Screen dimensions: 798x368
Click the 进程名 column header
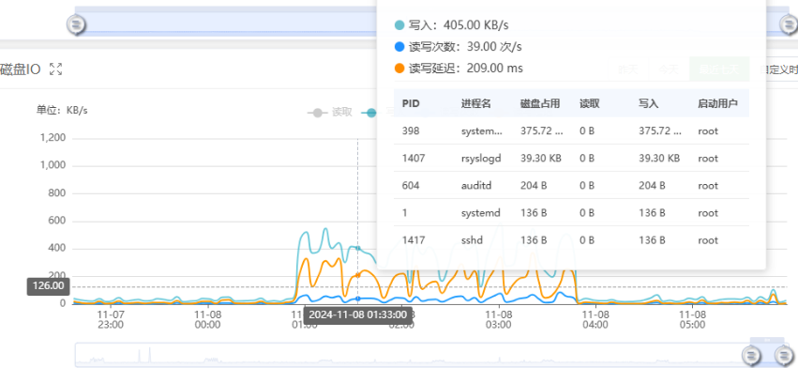(475, 103)
